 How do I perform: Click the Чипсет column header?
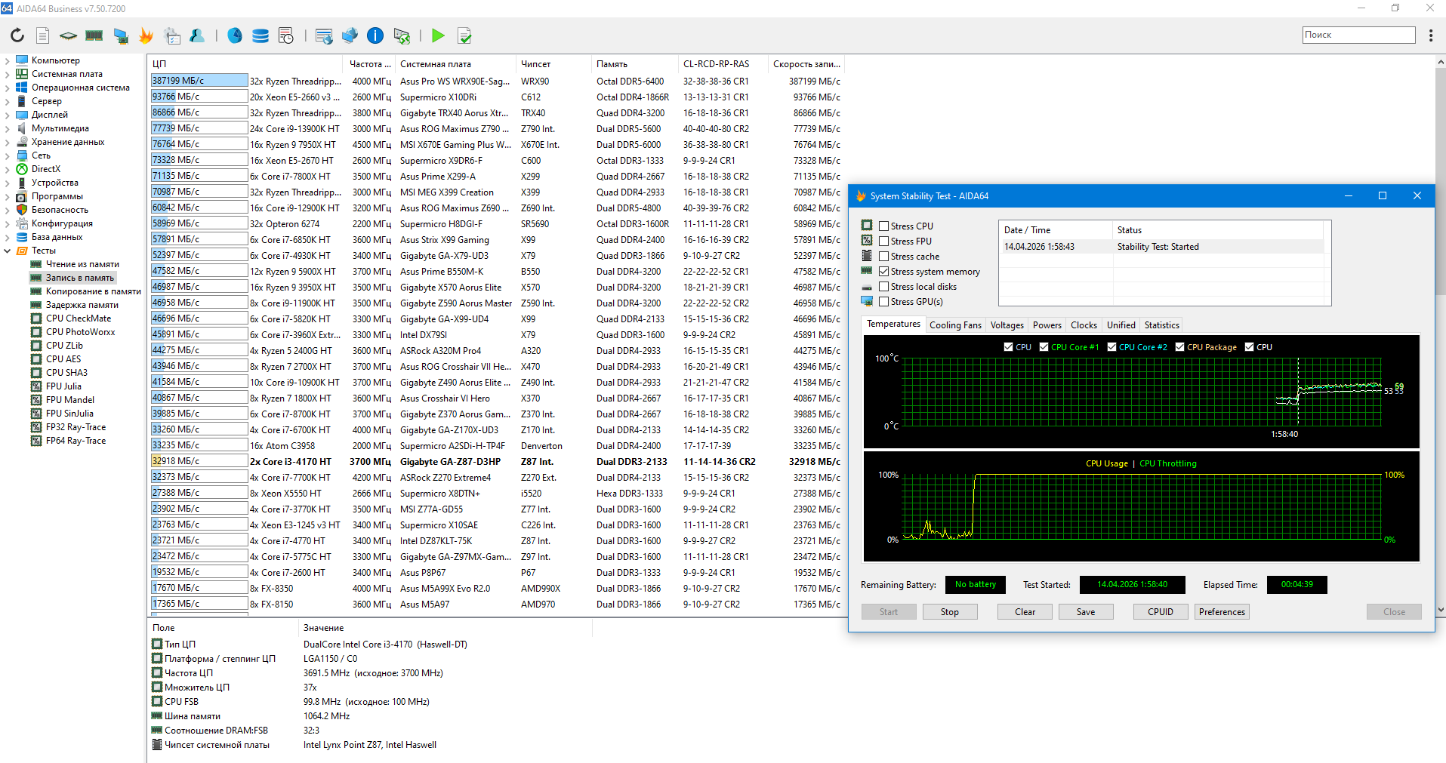click(553, 64)
